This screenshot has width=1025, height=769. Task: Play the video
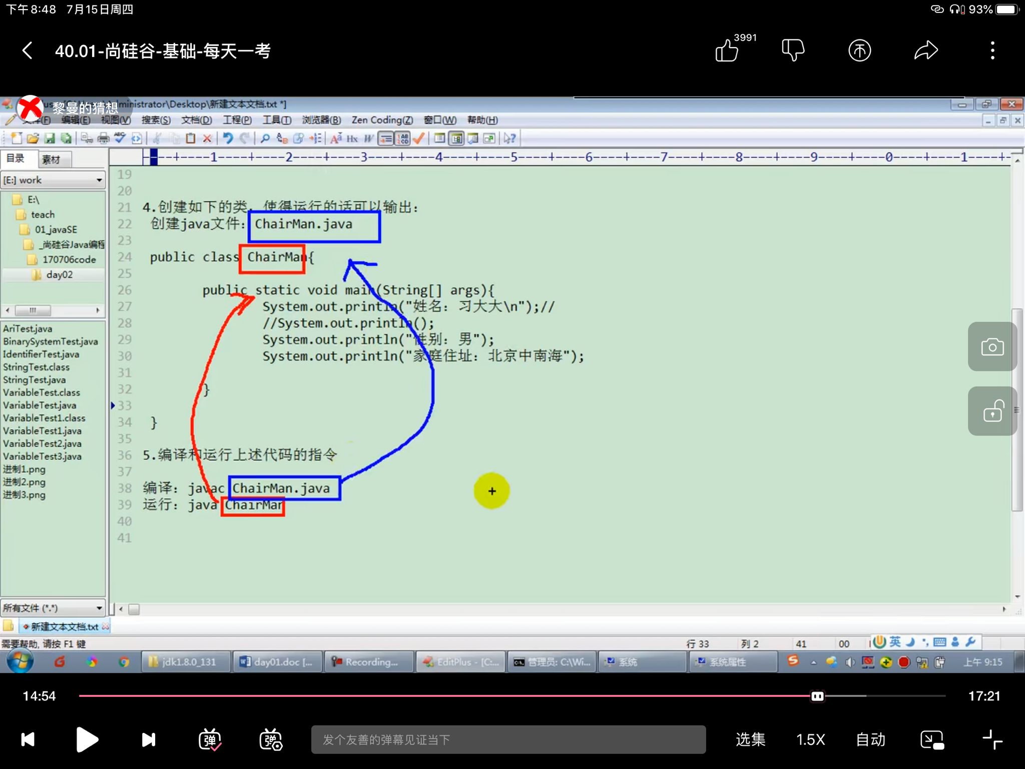pos(87,739)
